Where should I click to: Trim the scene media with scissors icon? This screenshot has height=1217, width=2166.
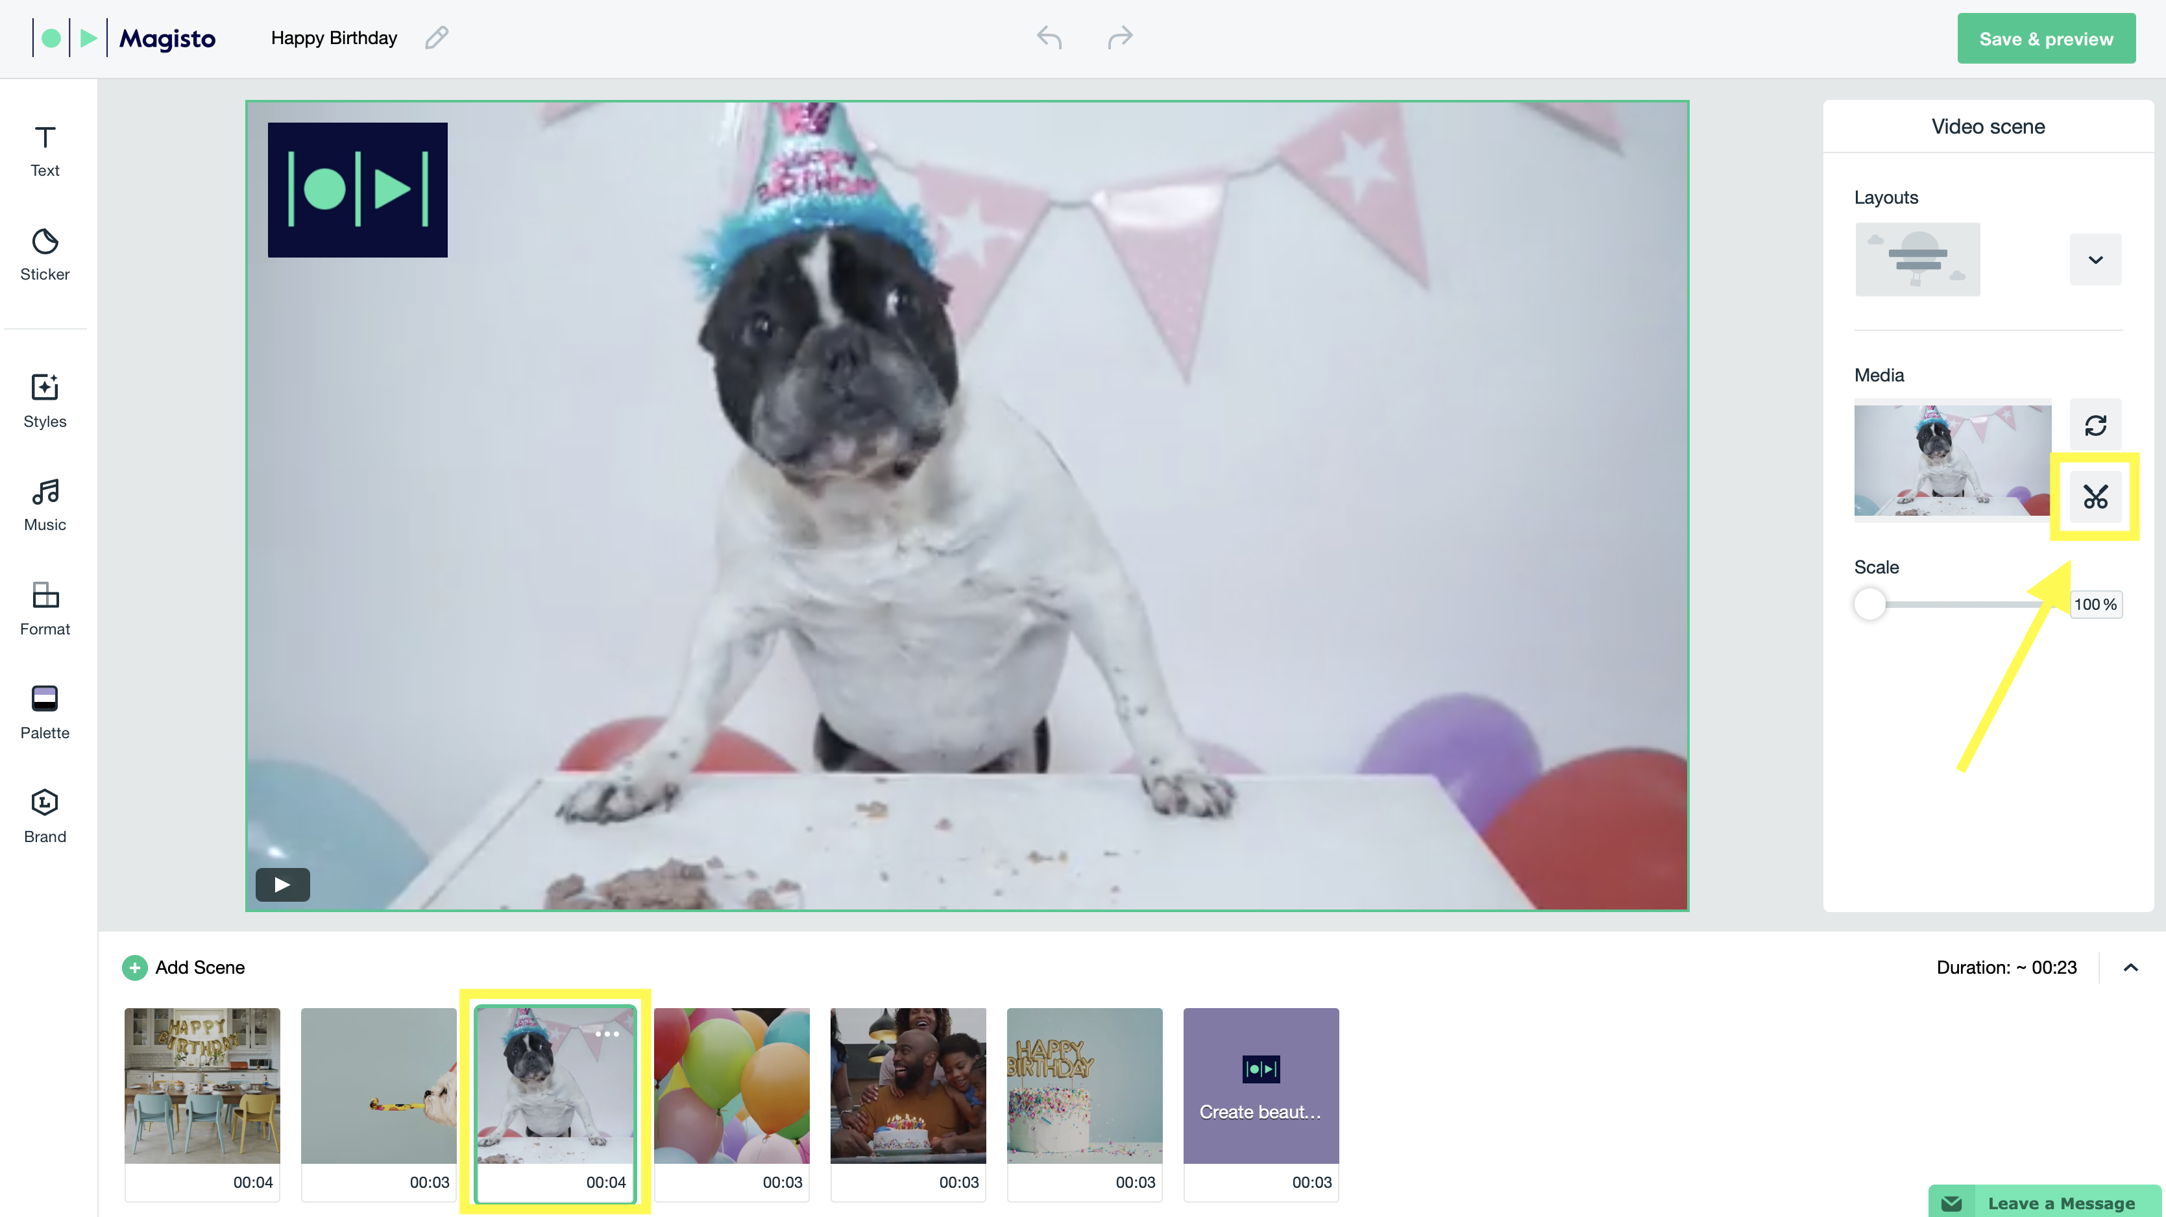point(2095,497)
